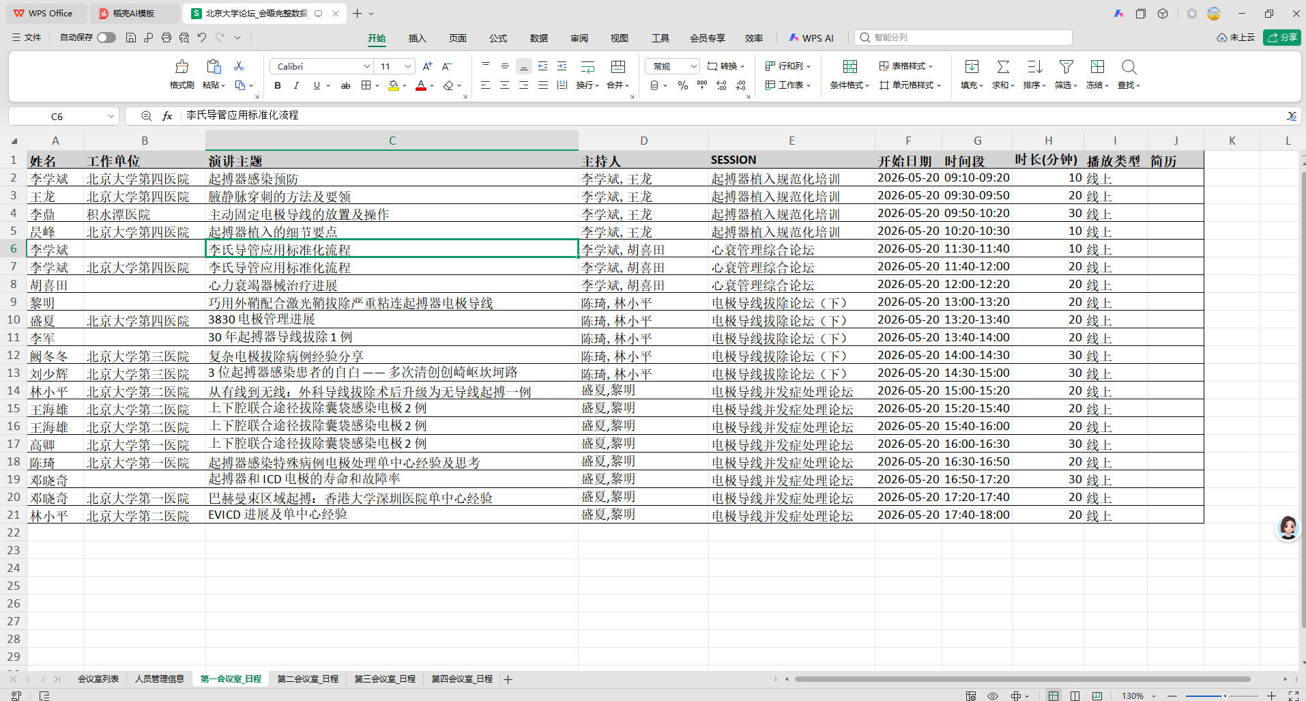Image resolution: width=1306 pixels, height=701 pixels.
Task: Open the Data (数据) ribbon tab
Action: point(539,38)
